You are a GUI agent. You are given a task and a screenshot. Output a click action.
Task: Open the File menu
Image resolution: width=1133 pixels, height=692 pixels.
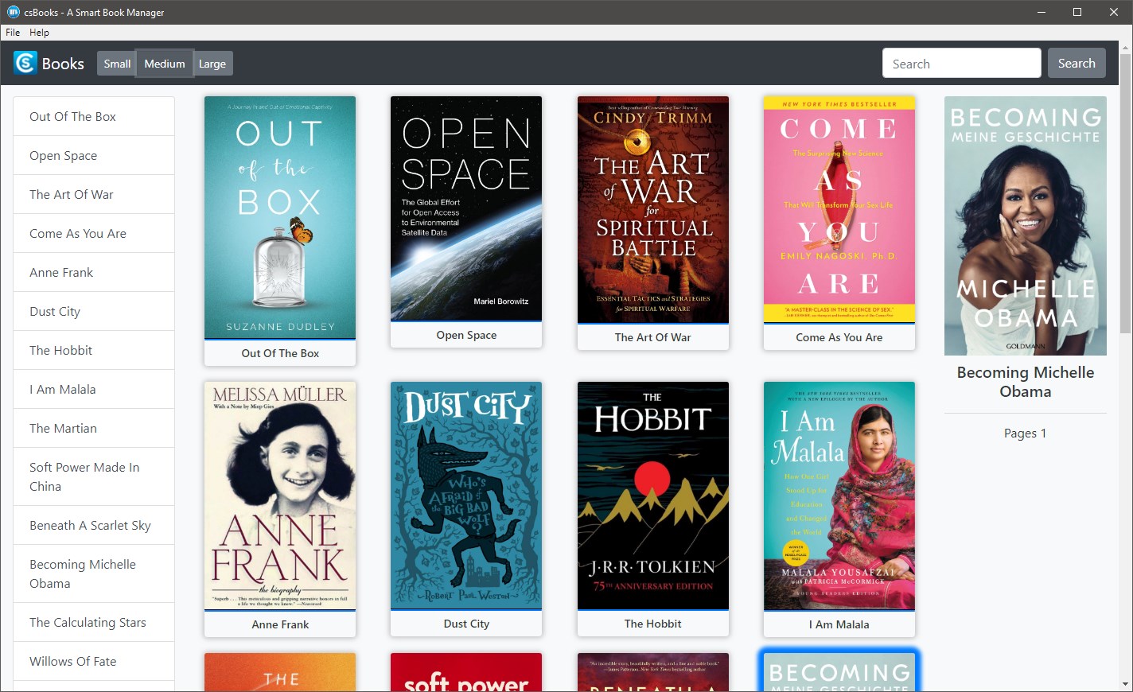[x=13, y=33]
